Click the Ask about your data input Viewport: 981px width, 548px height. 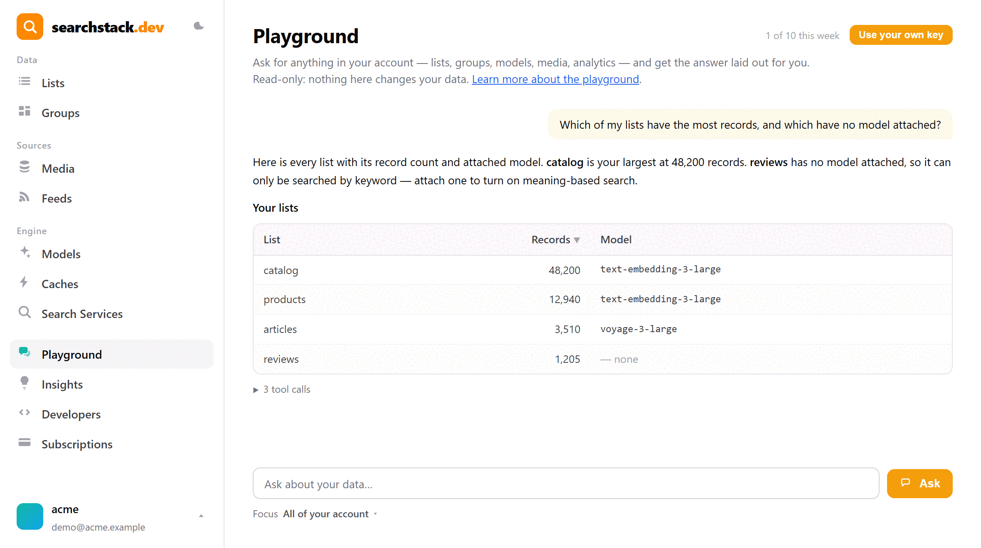566,484
